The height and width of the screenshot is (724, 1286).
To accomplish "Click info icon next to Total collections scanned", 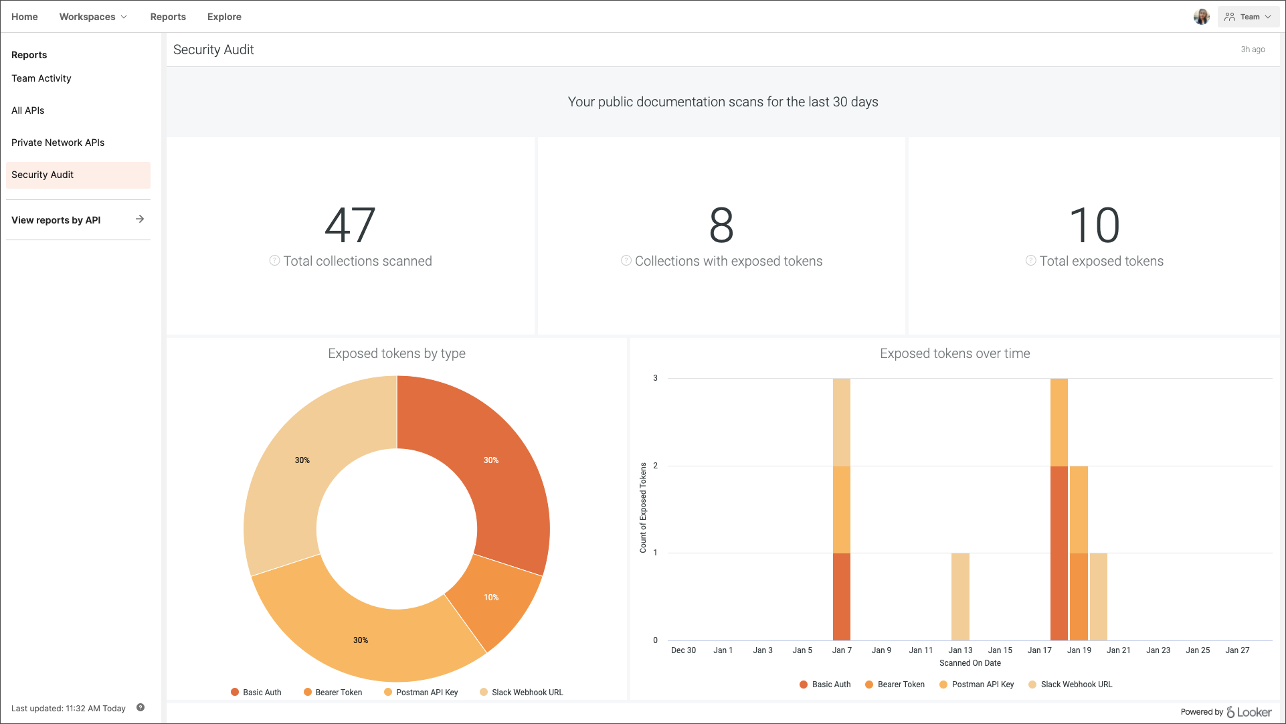I will pos(274,260).
